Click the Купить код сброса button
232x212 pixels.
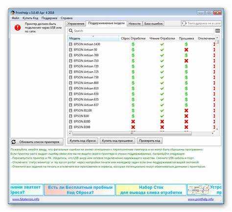click(83, 141)
